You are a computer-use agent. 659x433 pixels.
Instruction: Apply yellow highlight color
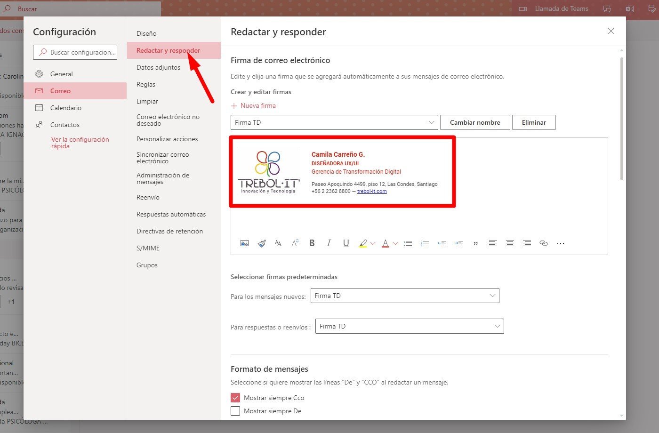coord(363,243)
